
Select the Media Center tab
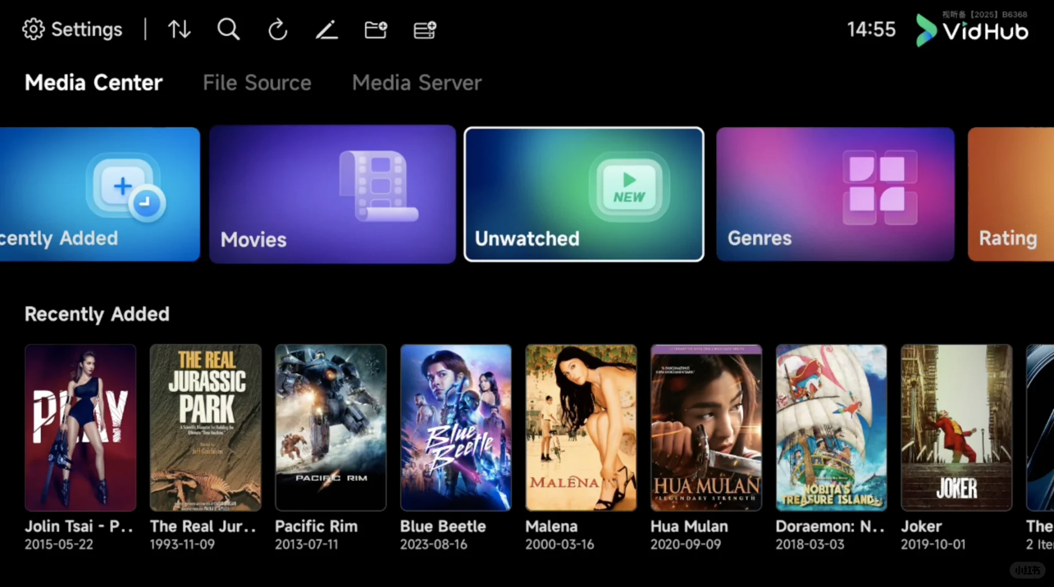[x=94, y=83]
